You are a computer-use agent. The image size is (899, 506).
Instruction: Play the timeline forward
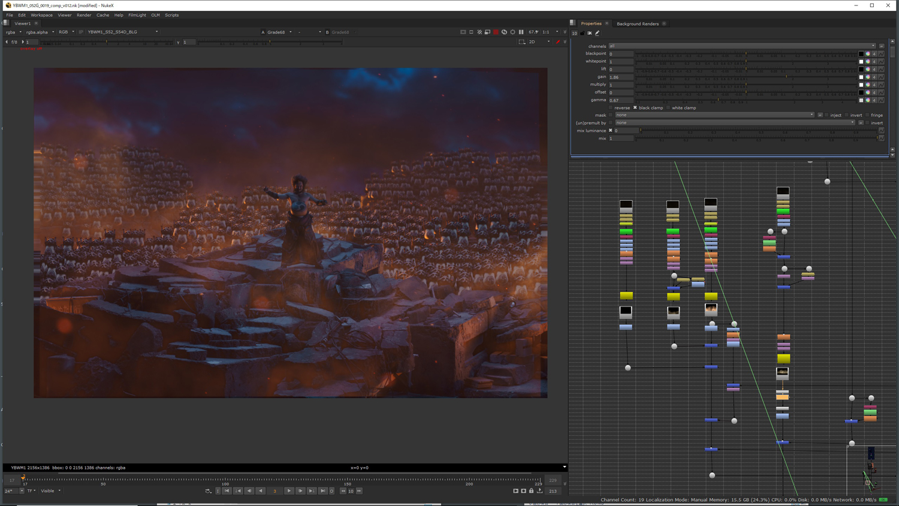click(289, 491)
